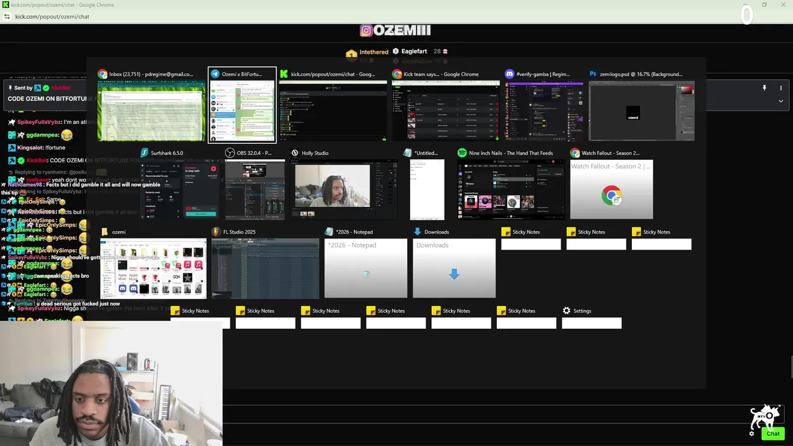Open chat settings gear beside Chat button
This screenshot has height=446, width=793.
click(x=751, y=434)
